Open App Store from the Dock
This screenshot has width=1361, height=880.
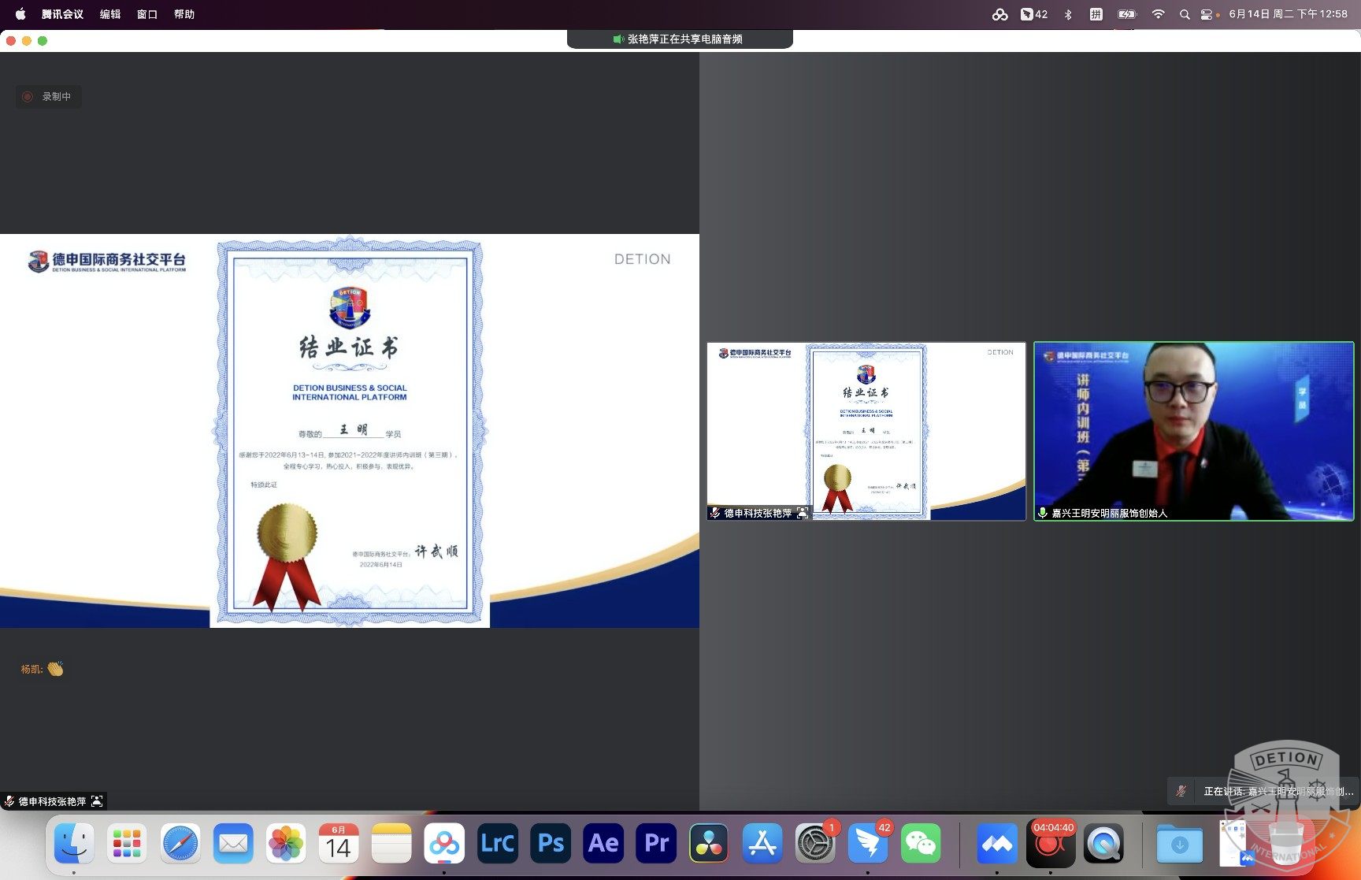tap(762, 843)
